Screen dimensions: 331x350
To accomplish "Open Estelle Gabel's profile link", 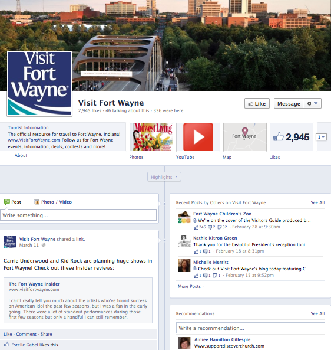I will (x=25, y=345).
